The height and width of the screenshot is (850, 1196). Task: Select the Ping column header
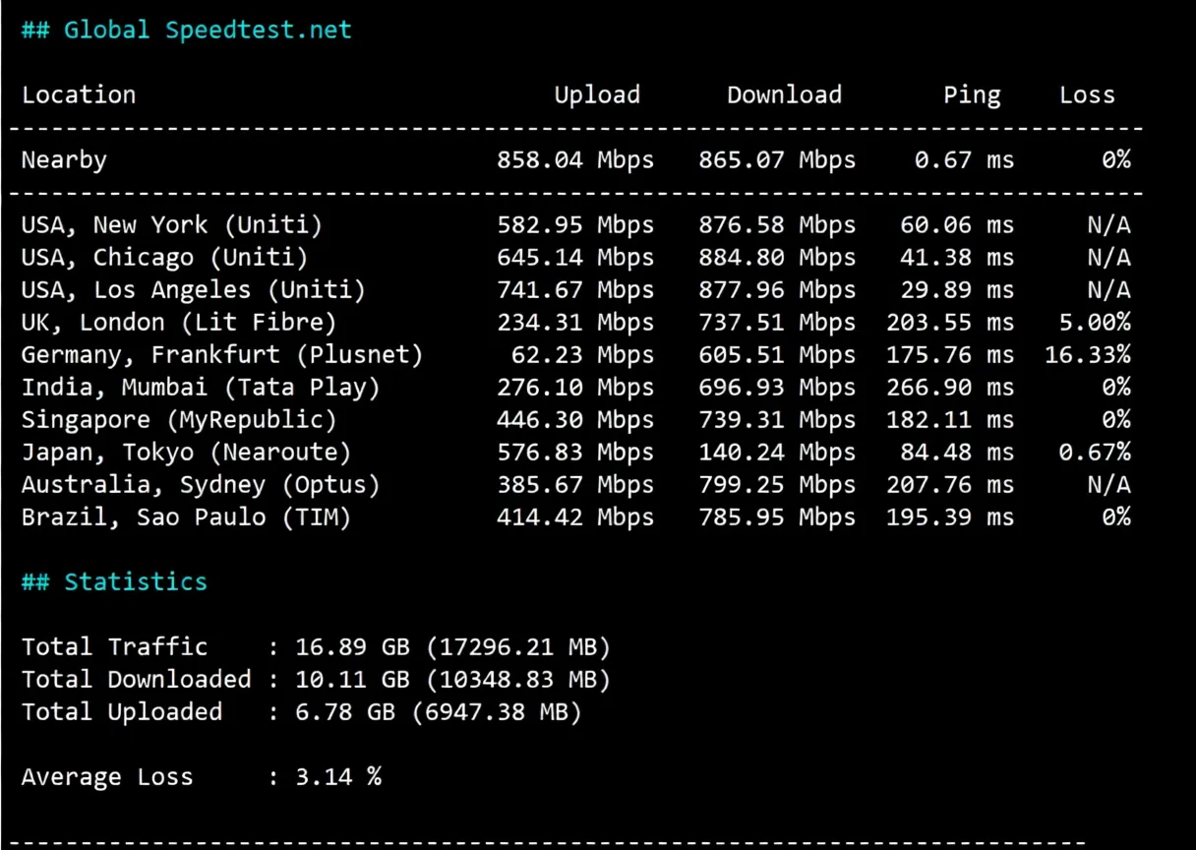[972, 94]
